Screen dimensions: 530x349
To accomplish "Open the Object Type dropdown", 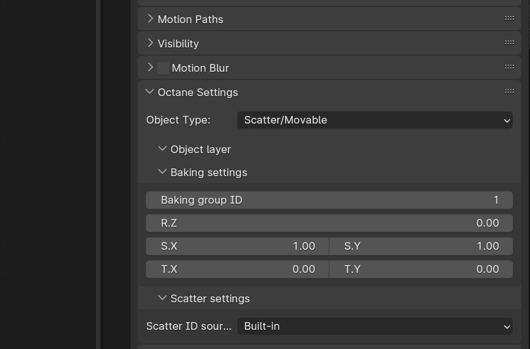I will coord(374,120).
